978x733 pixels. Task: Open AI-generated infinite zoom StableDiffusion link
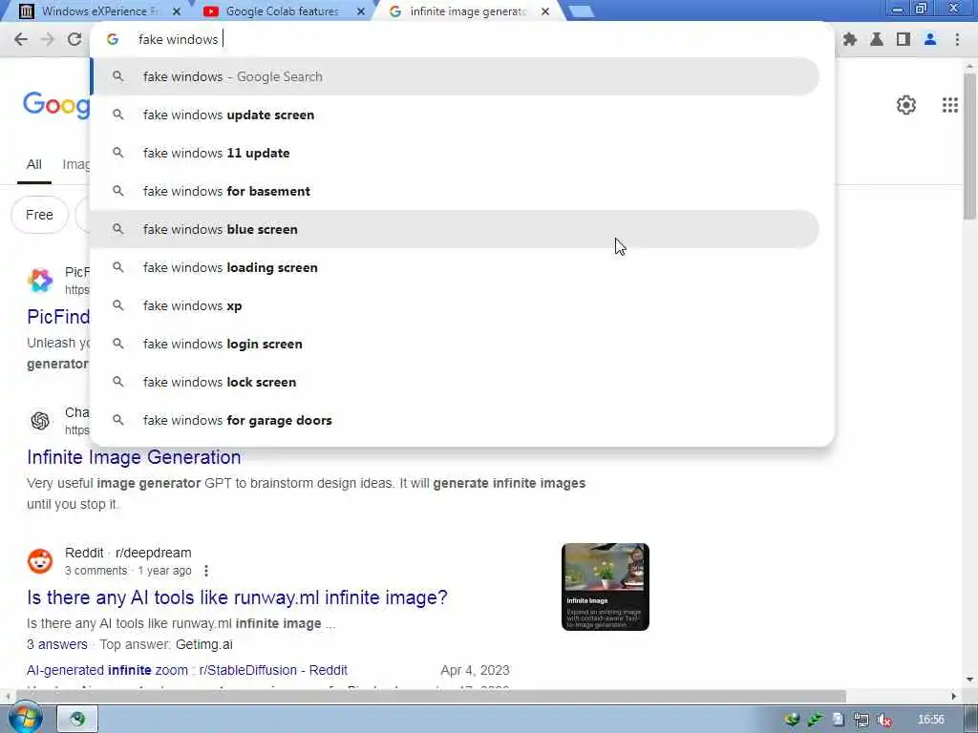pyautogui.click(x=187, y=670)
